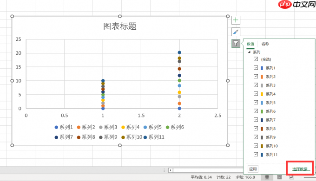This screenshot has width=316, height=181.
Task: Click the horizontal axis label 2.5
Action: pyautogui.click(x=217, y=116)
